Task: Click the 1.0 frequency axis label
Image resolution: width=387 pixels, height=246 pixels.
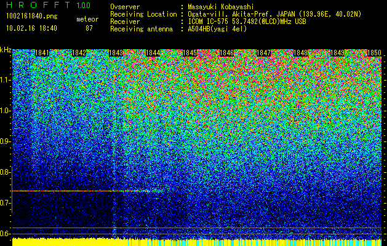Action: coord(5,111)
